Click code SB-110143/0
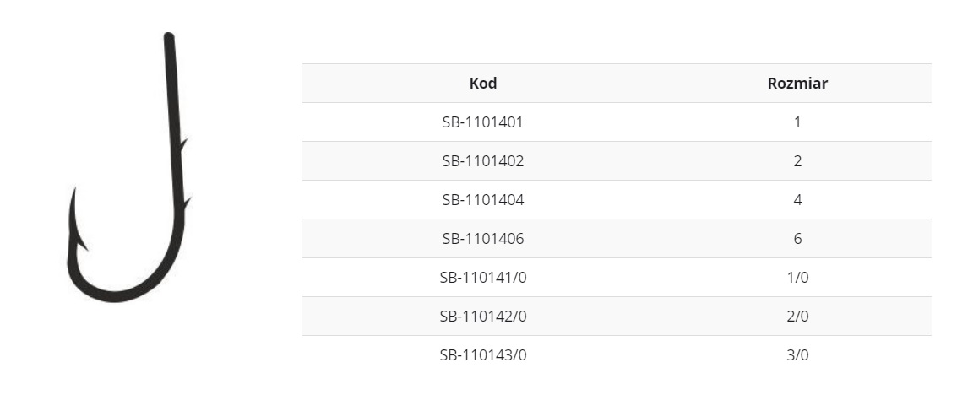This screenshot has height=395, width=957. [483, 354]
